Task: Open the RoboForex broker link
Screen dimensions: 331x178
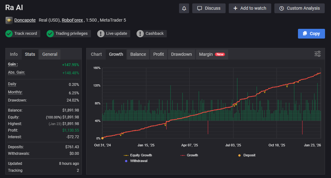Action: coord(72,20)
